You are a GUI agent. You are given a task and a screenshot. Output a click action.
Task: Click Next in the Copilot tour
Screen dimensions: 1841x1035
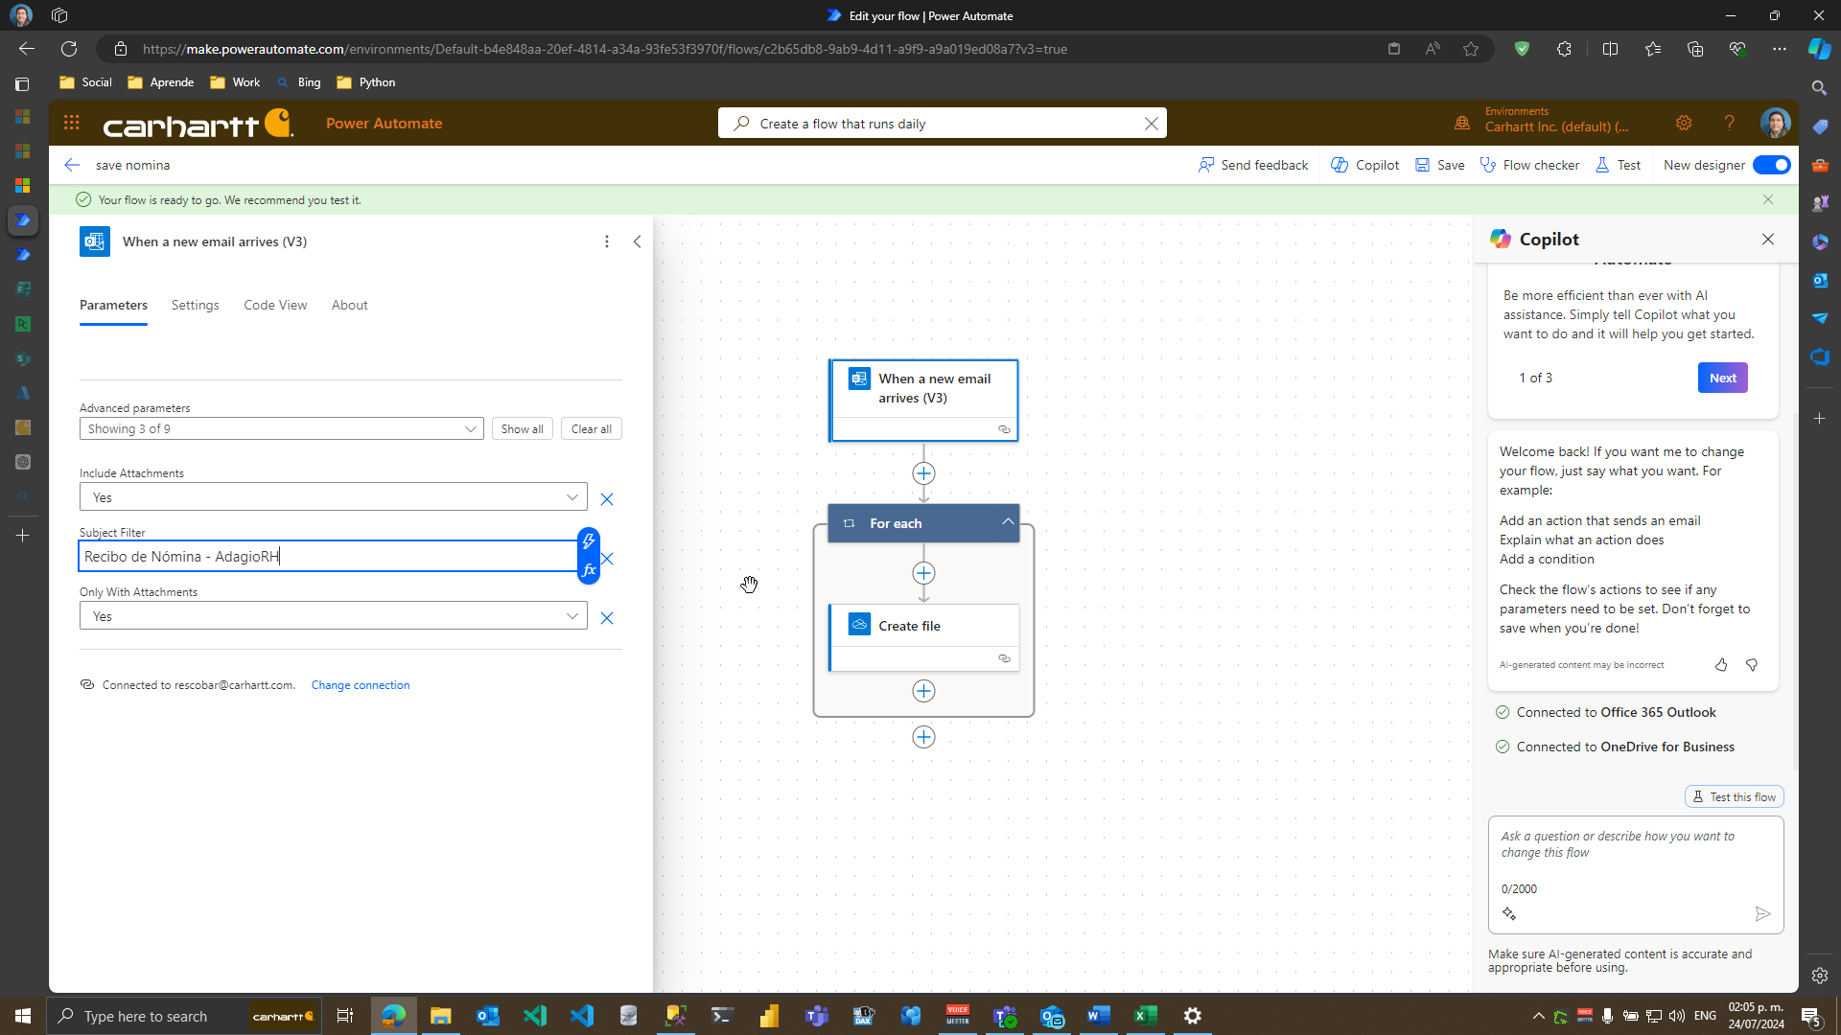click(x=1722, y=378)
